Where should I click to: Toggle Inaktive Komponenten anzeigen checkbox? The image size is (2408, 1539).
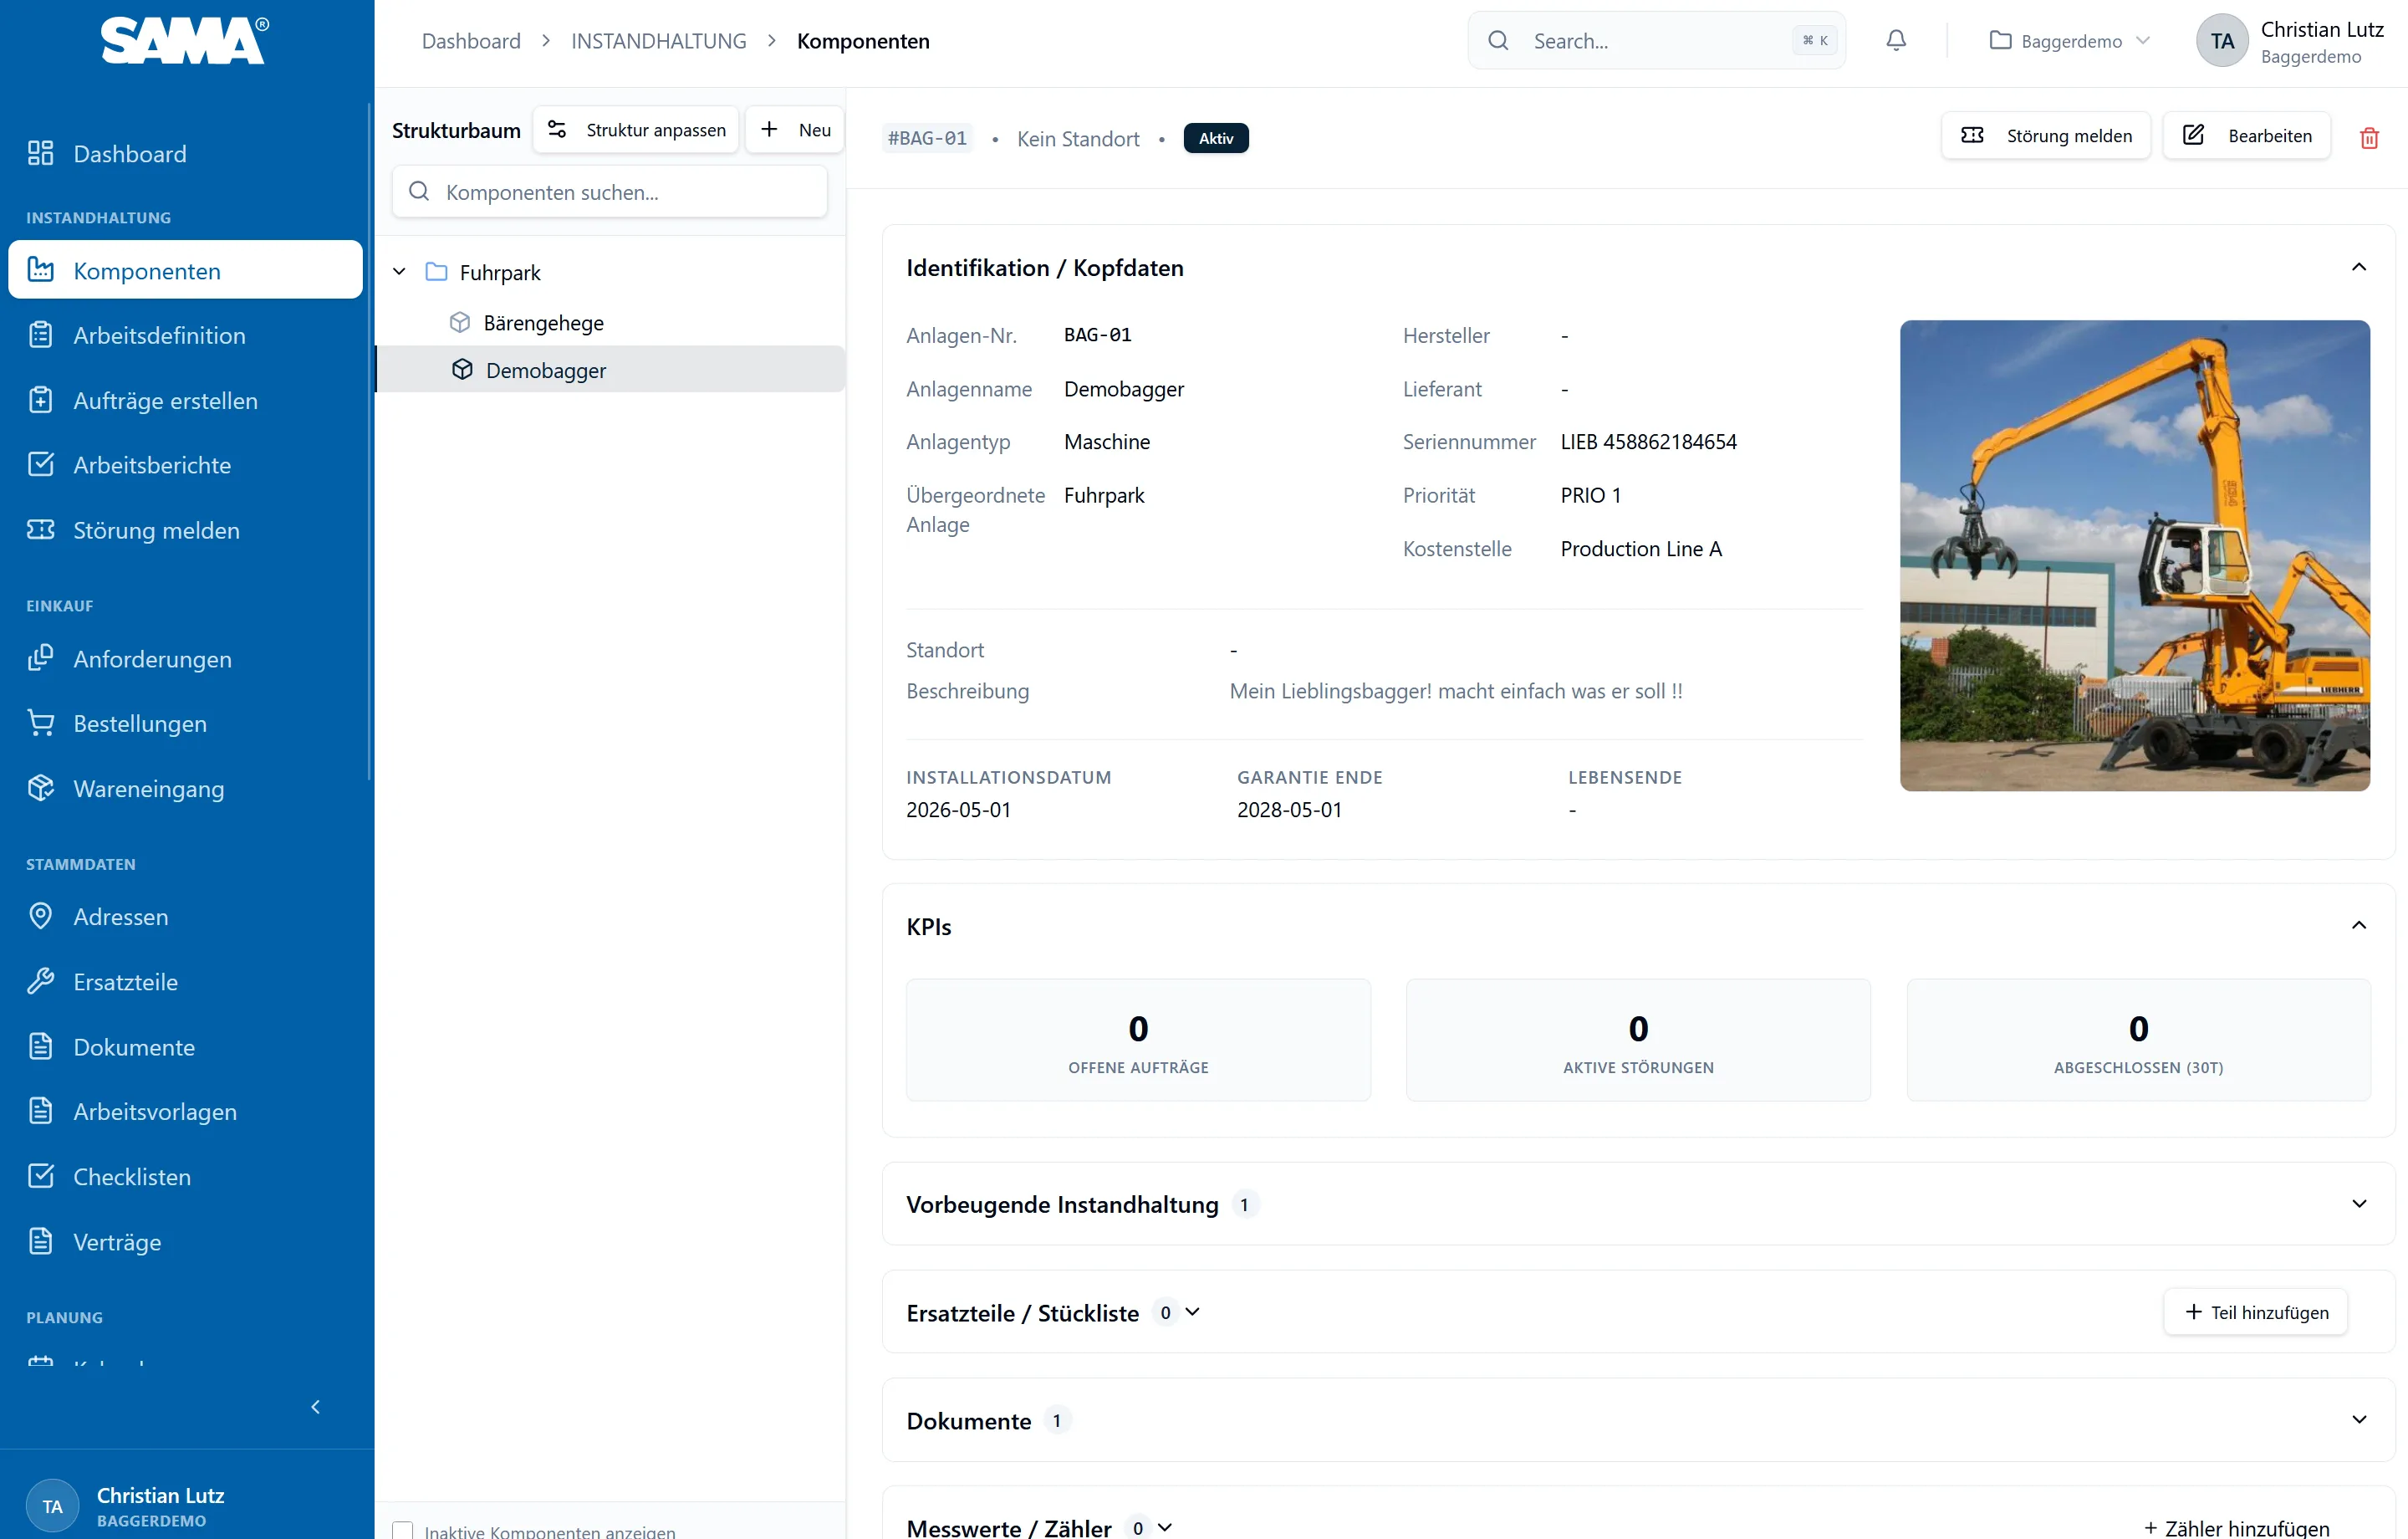coord(402,1530)
